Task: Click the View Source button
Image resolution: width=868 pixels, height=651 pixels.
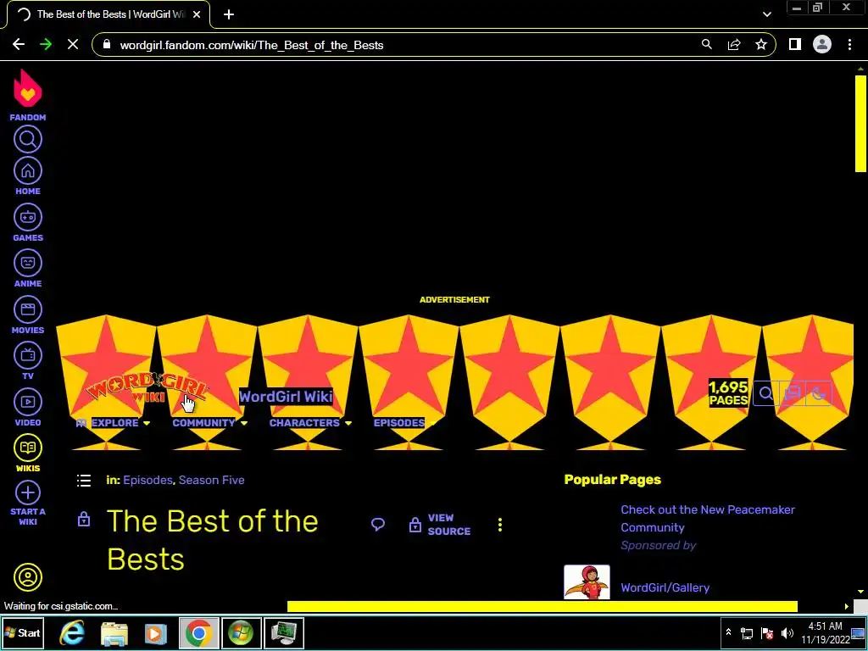Action: click(x=440, y=524)
